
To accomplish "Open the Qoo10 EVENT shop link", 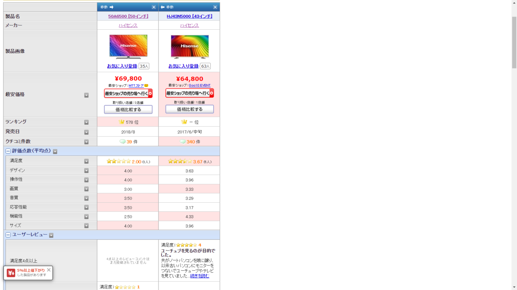I will pyautogui.click(x=199, y=85).
